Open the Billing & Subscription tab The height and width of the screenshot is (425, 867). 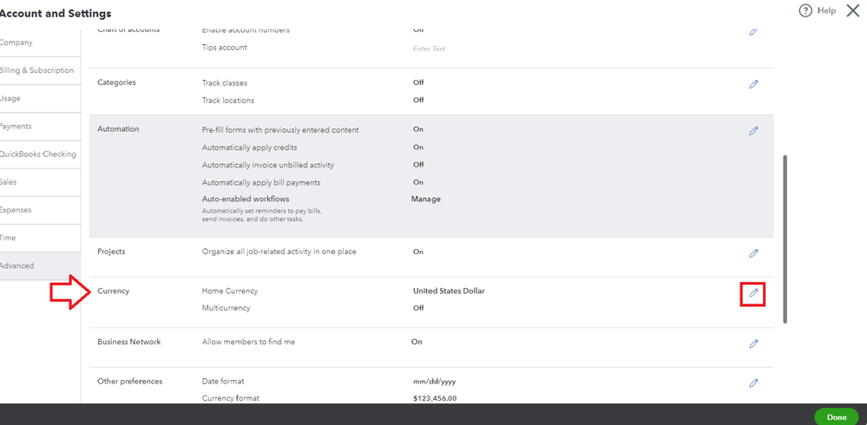(36, 70)
